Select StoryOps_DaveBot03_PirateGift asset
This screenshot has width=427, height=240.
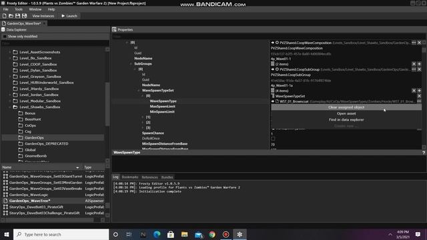point(36,207)
